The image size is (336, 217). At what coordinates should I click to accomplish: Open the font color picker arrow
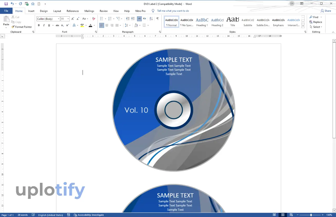[x=95, y=25]
